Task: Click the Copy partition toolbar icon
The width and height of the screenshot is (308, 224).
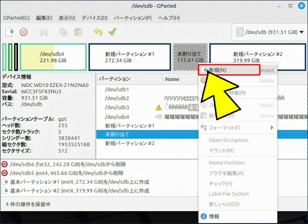Action: [x=63, y=32]
